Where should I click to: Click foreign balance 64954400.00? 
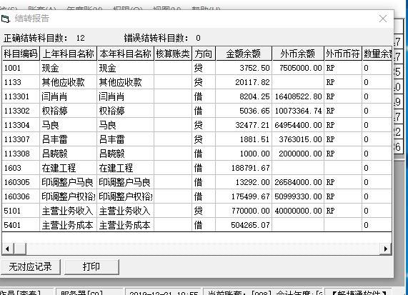[x=299, y=126]
